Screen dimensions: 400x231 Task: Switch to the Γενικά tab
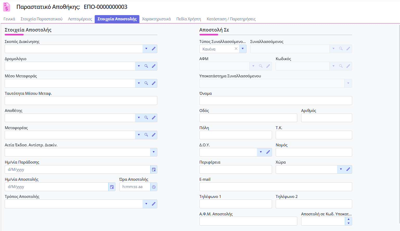point(9,19)
